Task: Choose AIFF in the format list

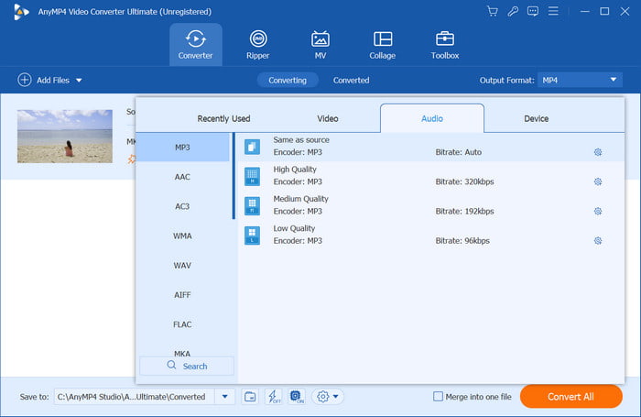Action: (182, 294)
